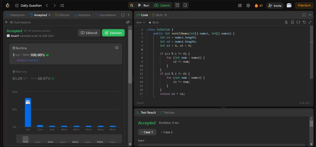Collapse the left panel chevron
This screenshot has height=147, width=316.
point(129,15)
